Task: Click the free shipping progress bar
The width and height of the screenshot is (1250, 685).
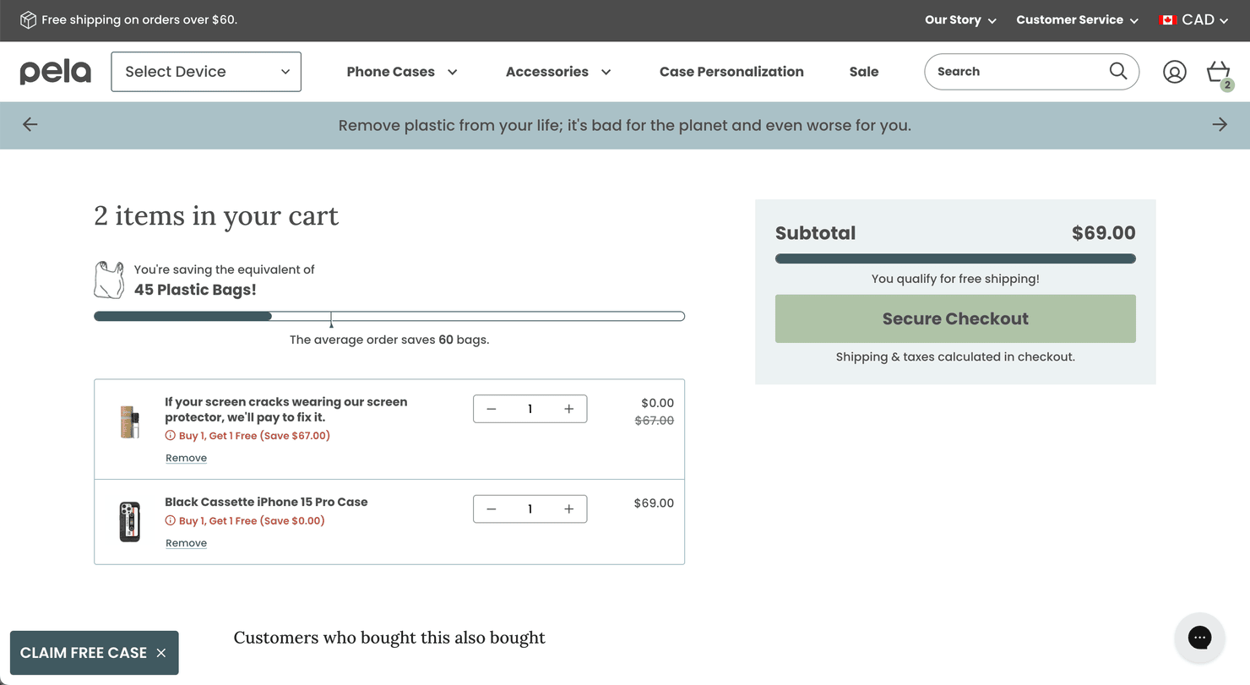Action: [x=955, y=258]
